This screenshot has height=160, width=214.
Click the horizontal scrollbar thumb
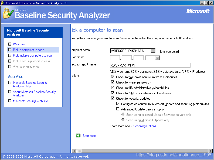tap(145, 151)
